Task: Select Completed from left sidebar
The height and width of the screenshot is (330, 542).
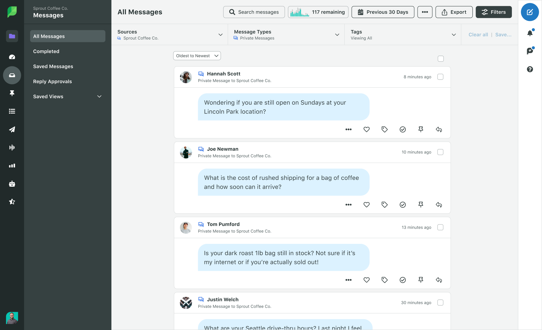Action: click(46, 51)
